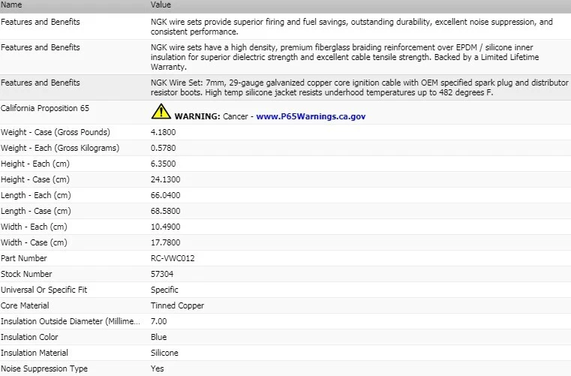Screen dimensions: 571x376
Task: Click the Core Material row label
Action: [25, 305]
